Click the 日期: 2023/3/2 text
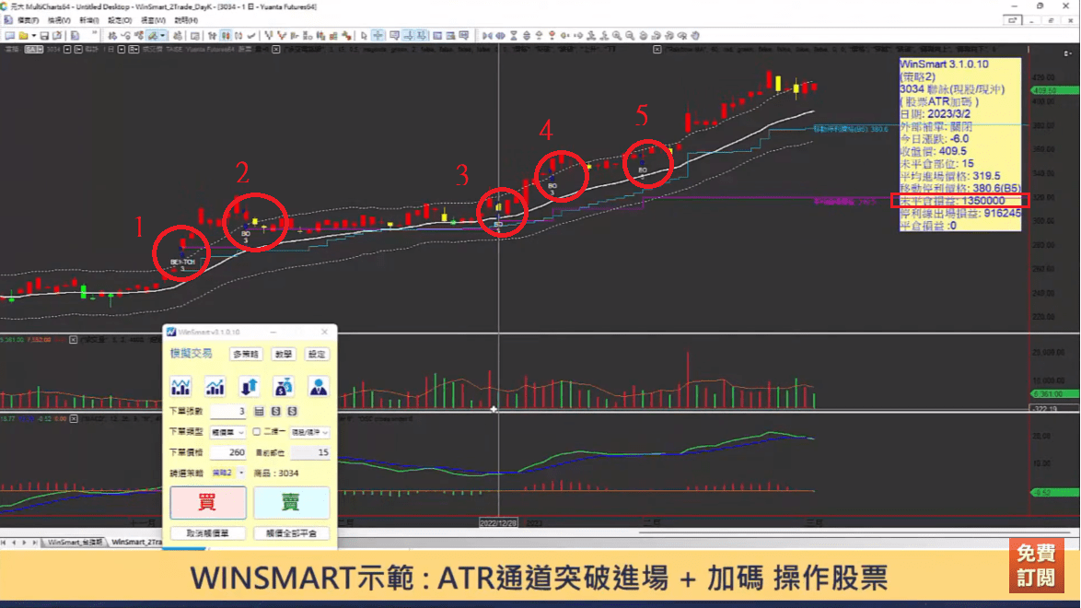Screen dimensions: 1081x608 click(x=936, y=114)
